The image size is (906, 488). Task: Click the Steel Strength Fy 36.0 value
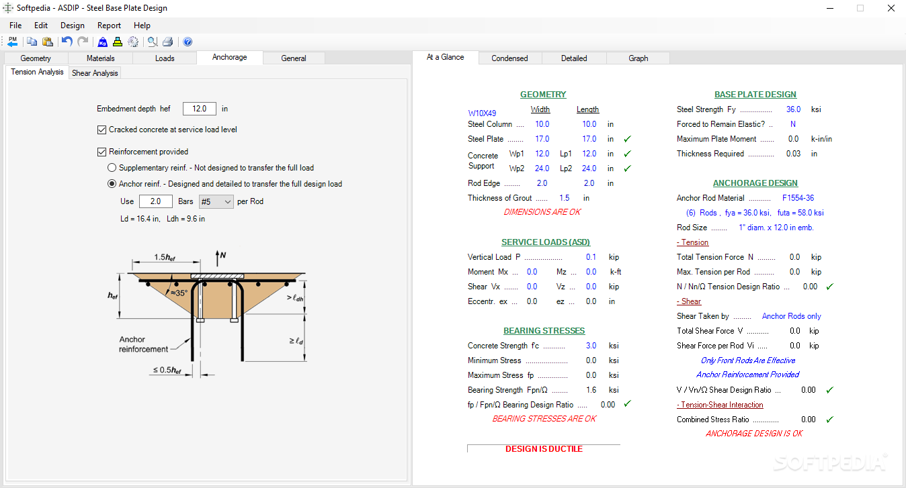click(x=793, y=109)
